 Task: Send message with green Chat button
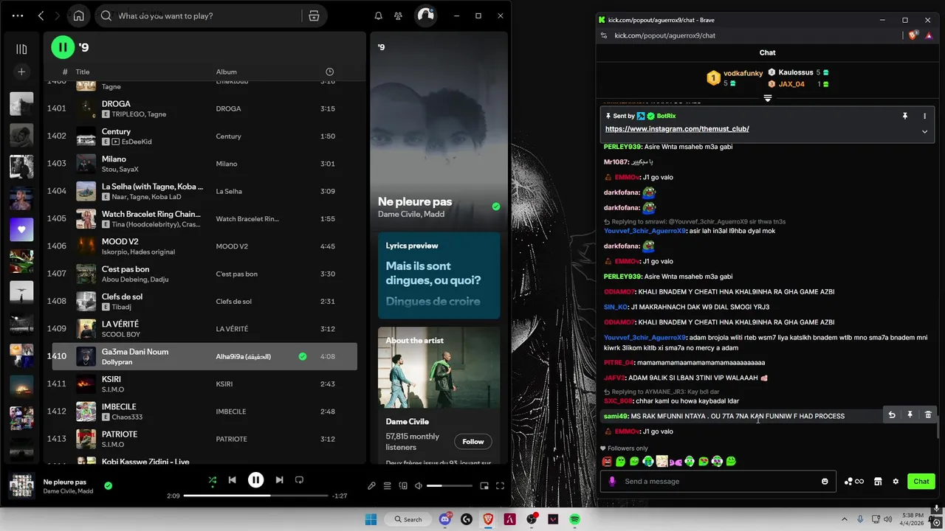click(921, 482)
